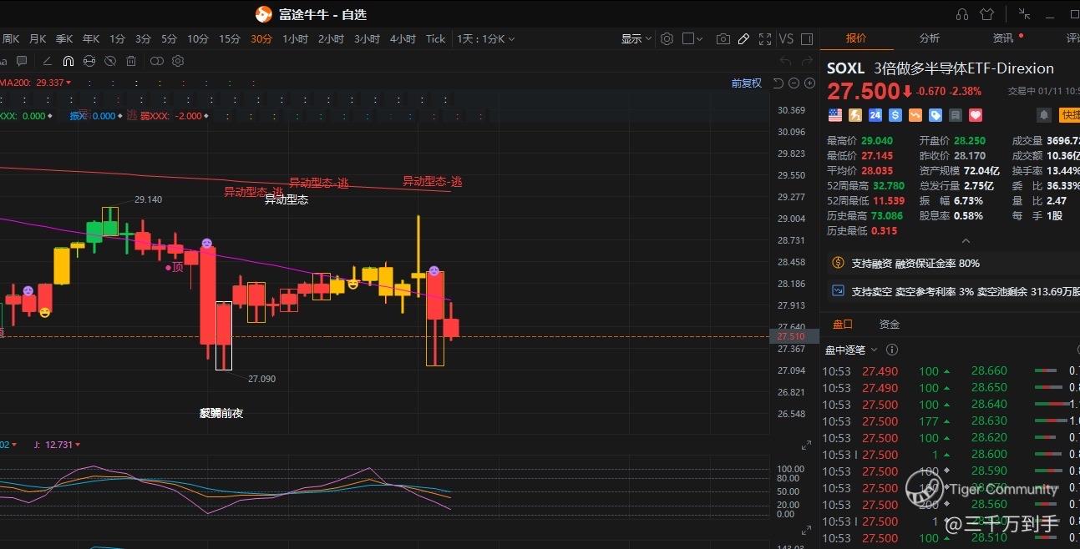Click the dollar sign badge icon

[x=895, y=115]
